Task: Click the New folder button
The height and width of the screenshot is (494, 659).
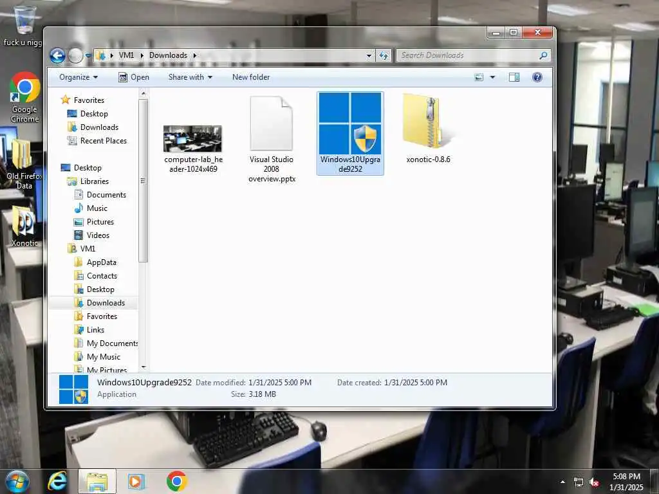Action: 251,77
